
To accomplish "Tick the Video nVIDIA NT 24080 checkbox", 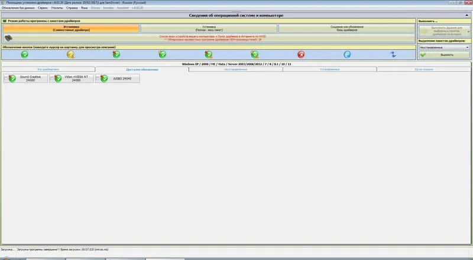I will [x=51, y=78].
